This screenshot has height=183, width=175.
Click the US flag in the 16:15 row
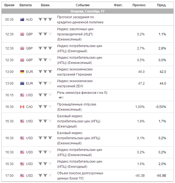coord(22,95)
